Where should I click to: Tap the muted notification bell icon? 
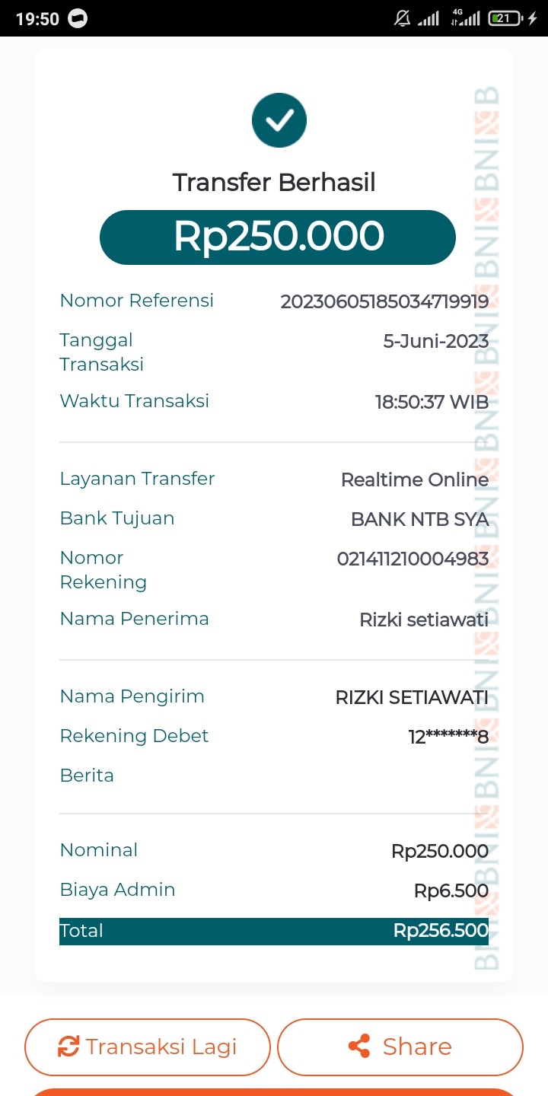point(402,18)
